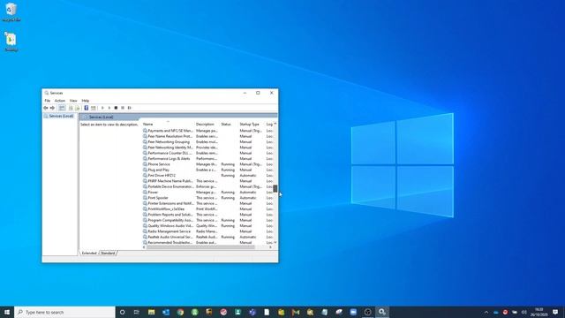Switch to the Extended tab
The image size is (565, 318).
[x=89, y=254]
